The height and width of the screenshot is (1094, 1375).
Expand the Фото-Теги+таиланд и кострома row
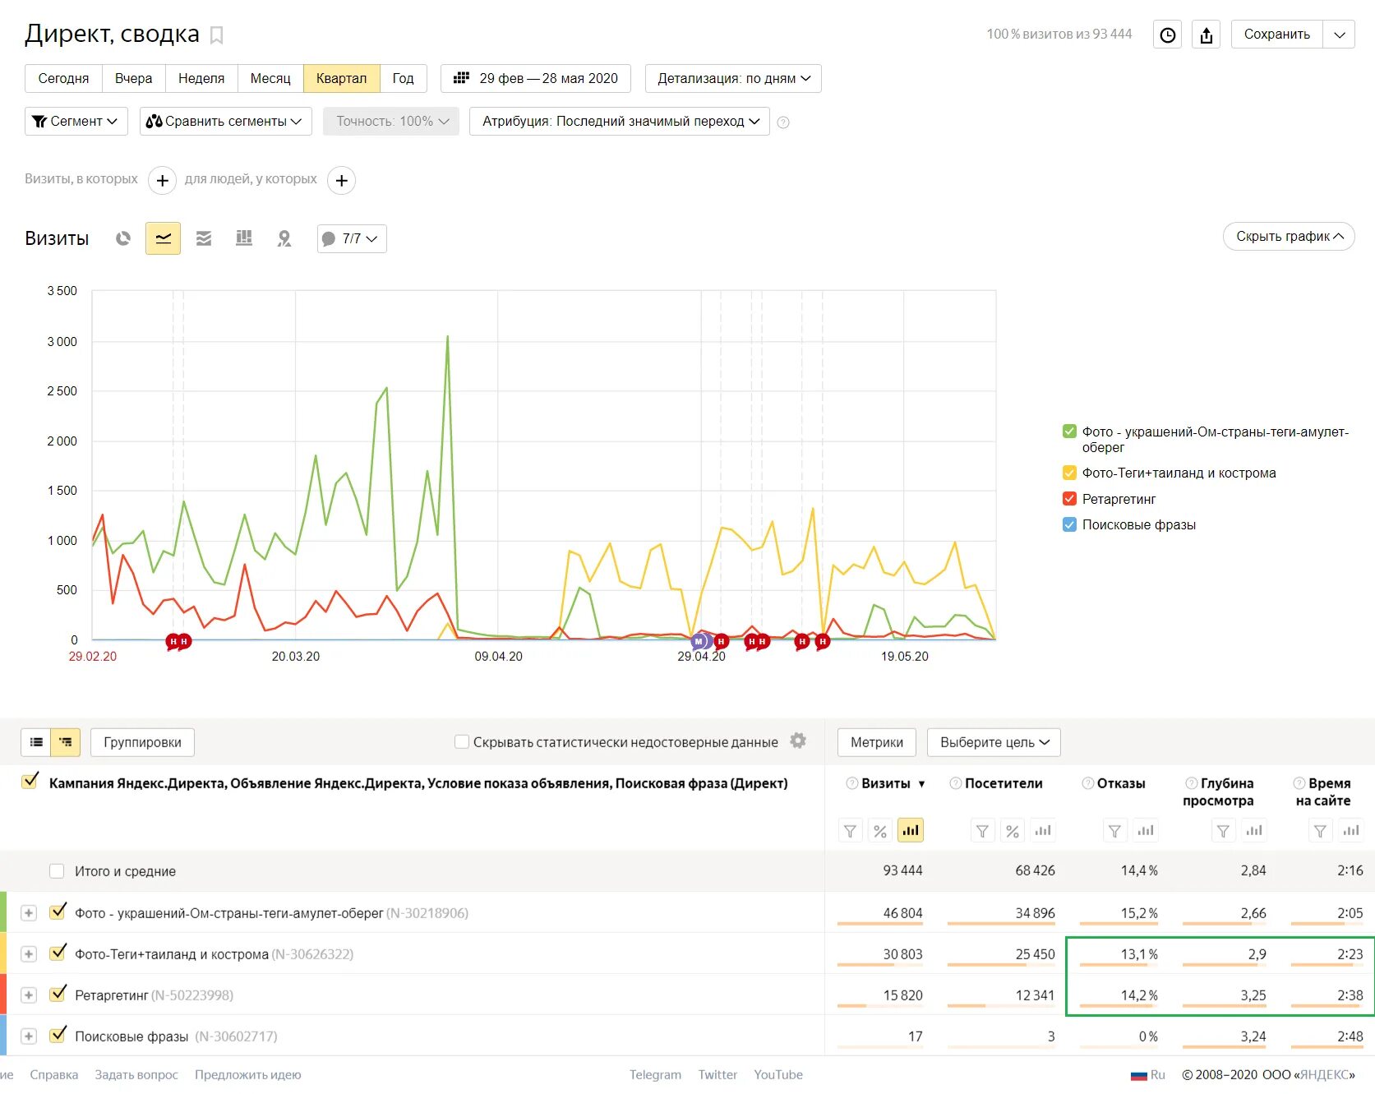(29, 954)
